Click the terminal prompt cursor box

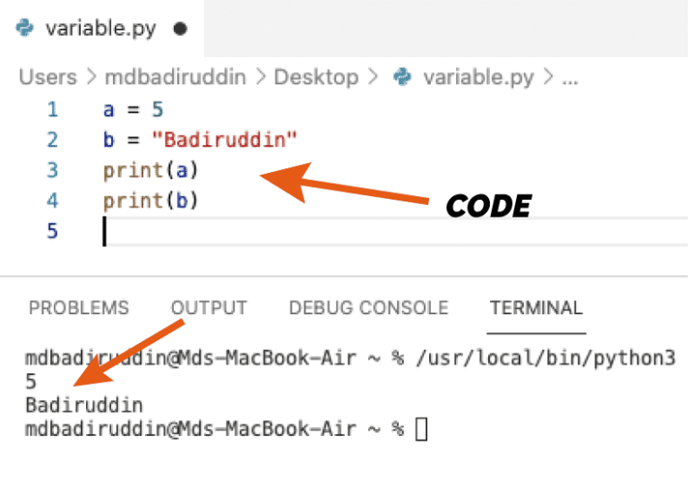[421, 429]
